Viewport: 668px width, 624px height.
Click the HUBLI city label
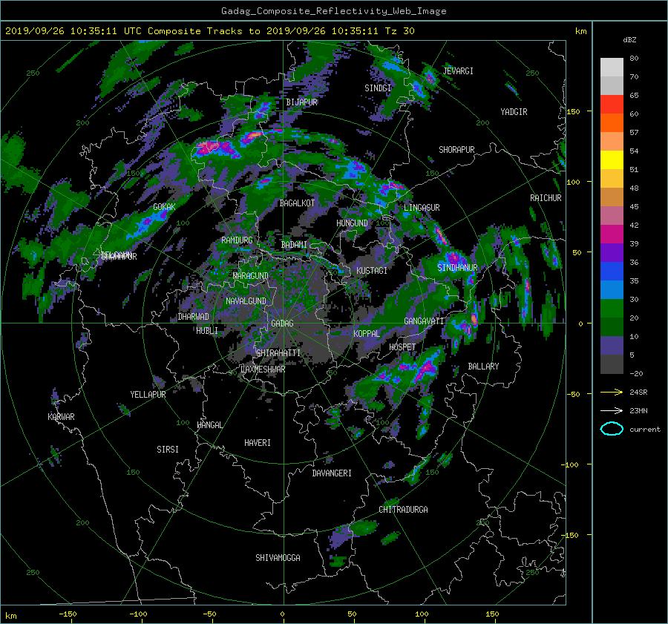coord(206,331)
